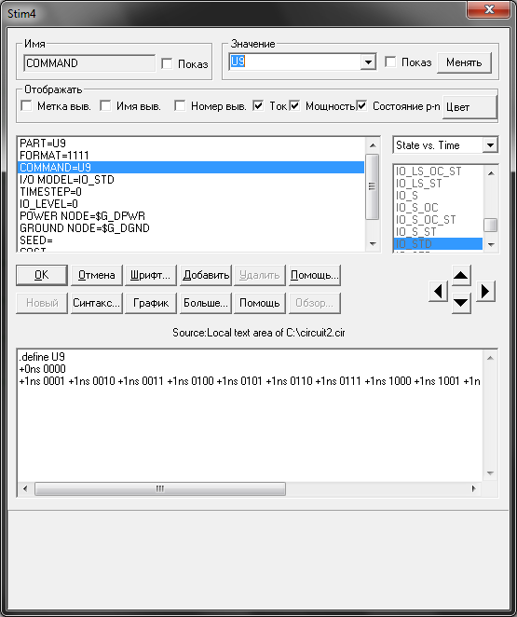Click the .define U9 line in text area
This screenshot has height=617, width=517.
coord(42,357)
